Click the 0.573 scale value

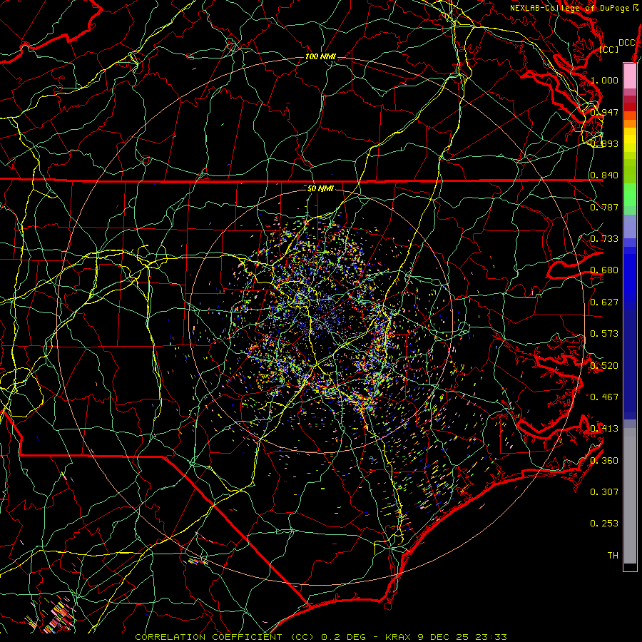click(604, 334)
